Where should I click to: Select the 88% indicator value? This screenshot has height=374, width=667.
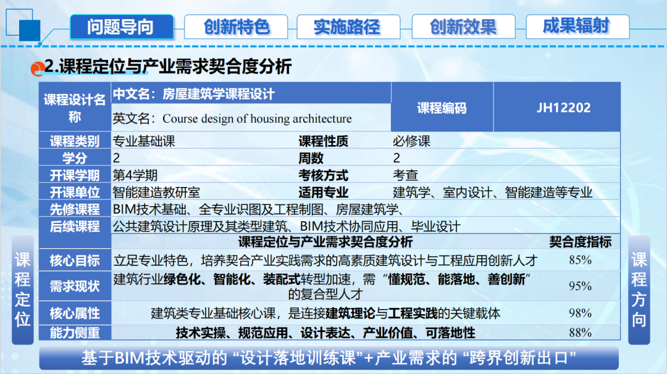580,333
